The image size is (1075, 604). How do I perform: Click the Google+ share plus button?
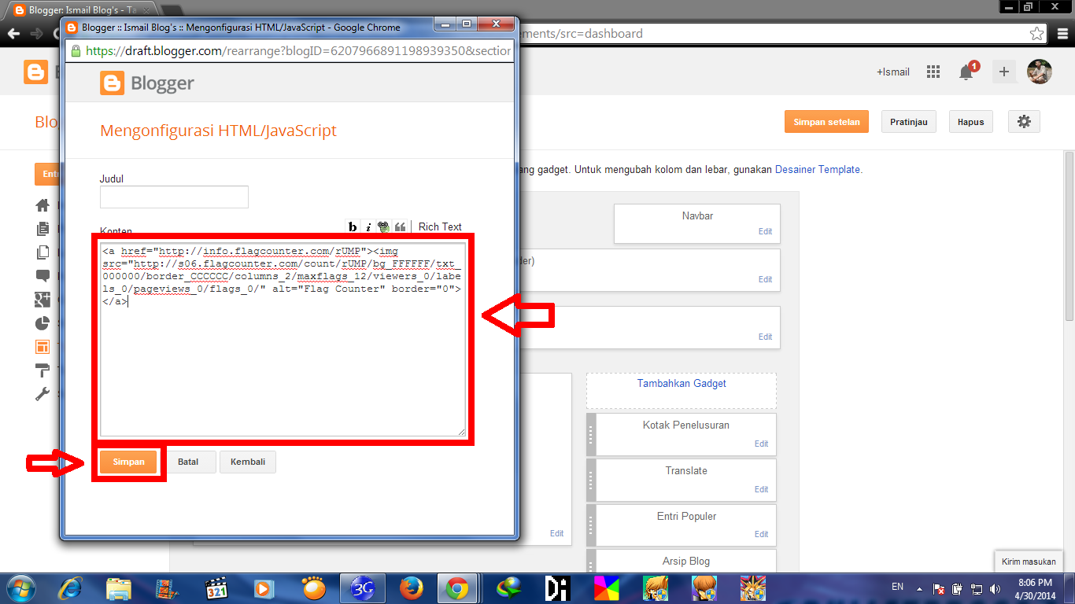pyautogui.click(x=1003, y=72)
